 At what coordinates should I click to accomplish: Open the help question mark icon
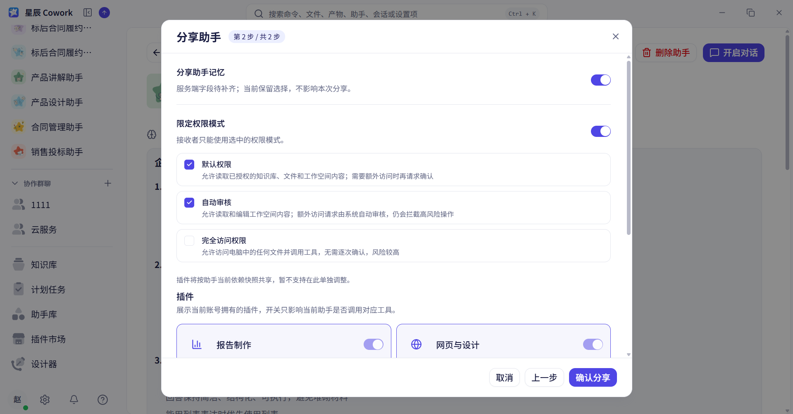pyautogui.click(x=102, y=400)
